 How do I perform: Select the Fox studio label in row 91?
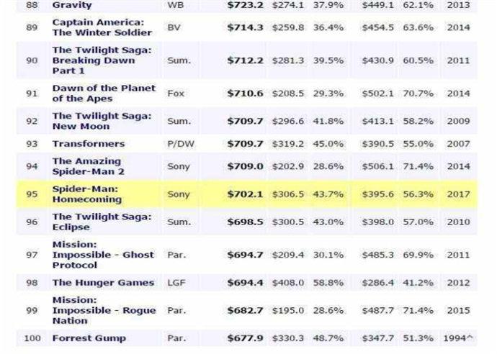coord(176,94)
